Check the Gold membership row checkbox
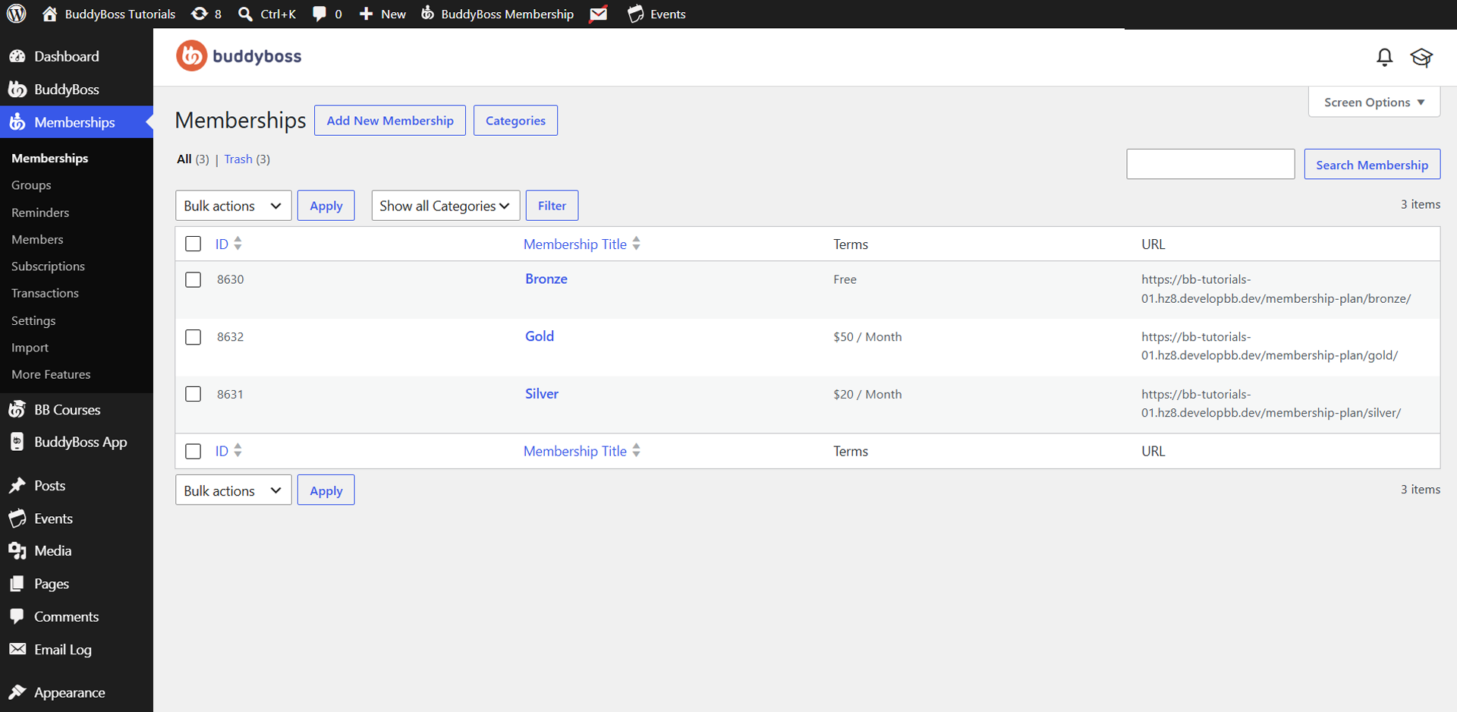Screen dimensions: 1457x712 pyautogui.click(x=194, y=337)
